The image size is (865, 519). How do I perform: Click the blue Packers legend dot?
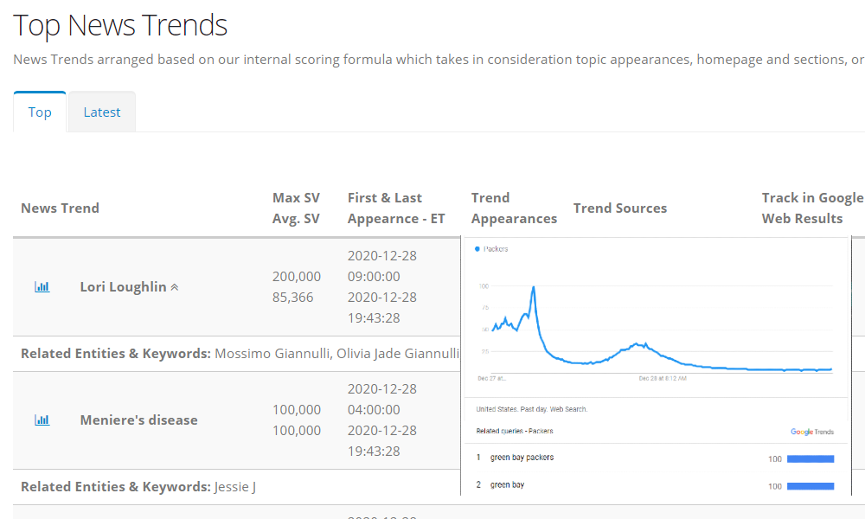pos(477,249)
